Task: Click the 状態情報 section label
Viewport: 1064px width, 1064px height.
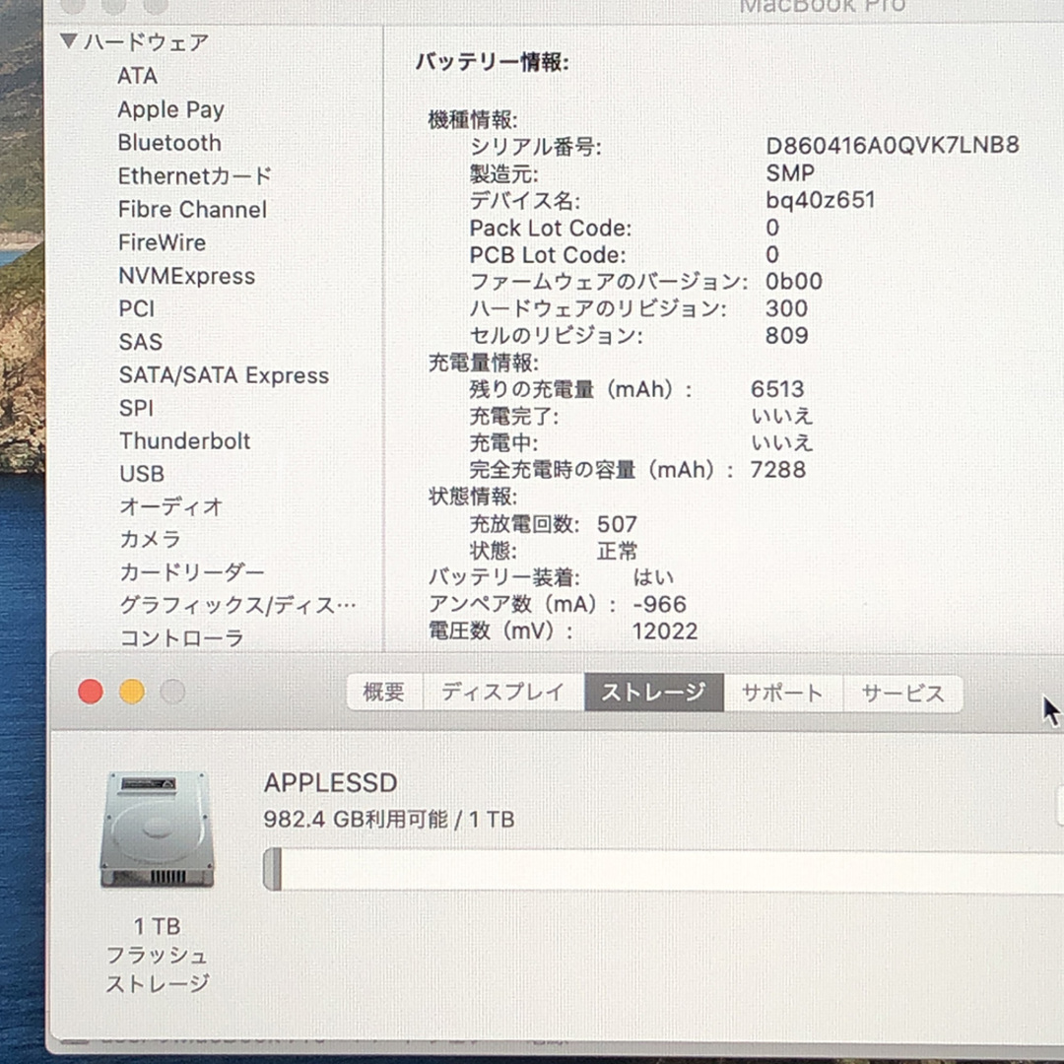Action: point(472,497)
